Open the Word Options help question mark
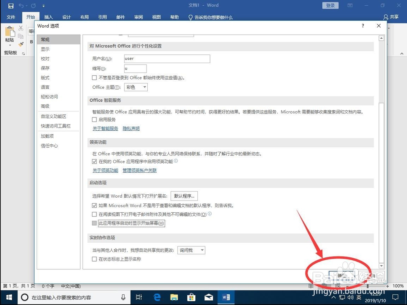This screenshot has width=407, height=305. click(x=363, y=26)
